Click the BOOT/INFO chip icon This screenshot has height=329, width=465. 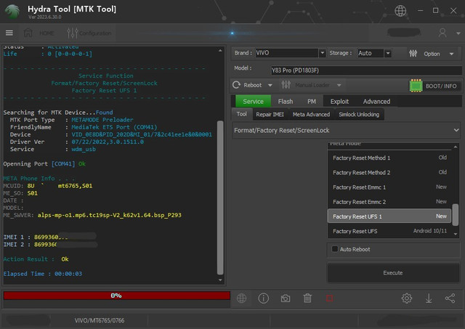[416, 86]
